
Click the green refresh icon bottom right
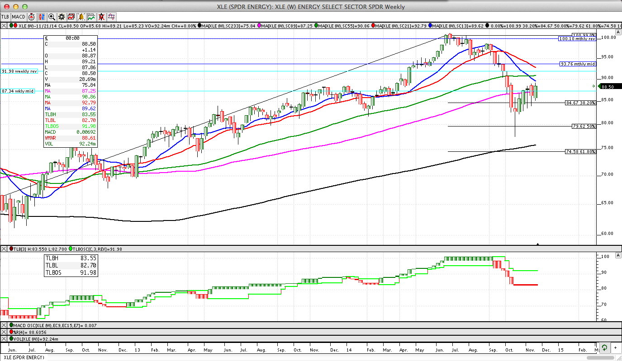604,348
